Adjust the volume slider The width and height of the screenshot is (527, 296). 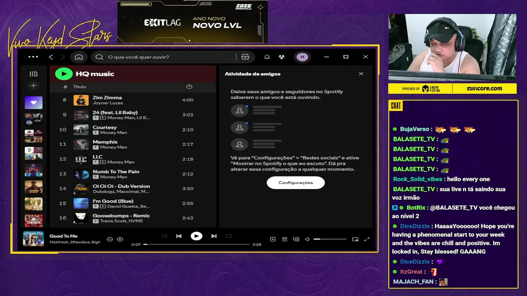330,239
